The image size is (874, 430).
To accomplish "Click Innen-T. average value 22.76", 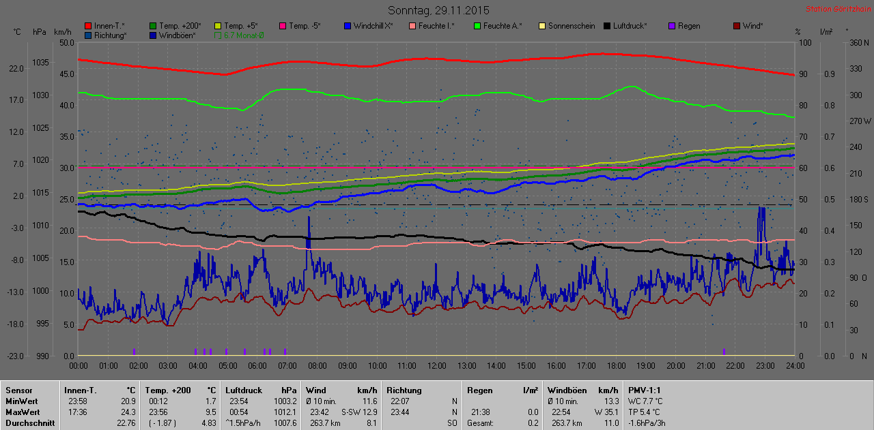I will (126, 423).
